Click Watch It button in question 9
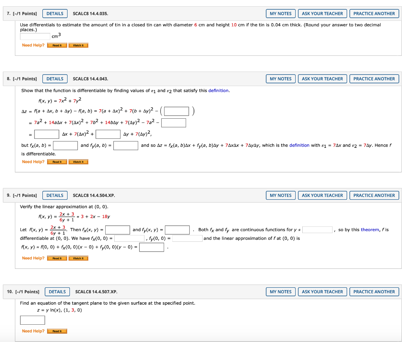 tap(78, 258)
